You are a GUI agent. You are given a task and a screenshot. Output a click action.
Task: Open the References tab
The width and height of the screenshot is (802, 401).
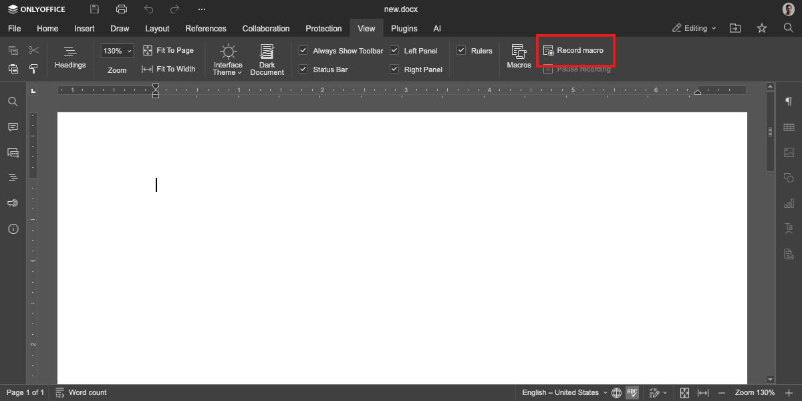coord(206,29)
